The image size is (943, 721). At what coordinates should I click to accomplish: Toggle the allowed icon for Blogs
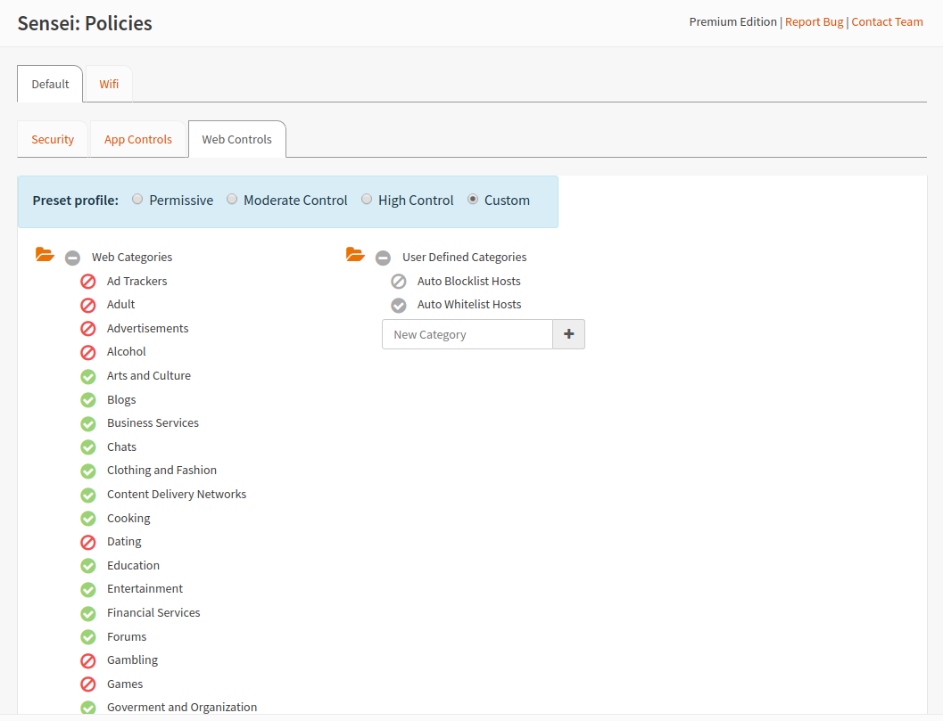point(87,400)
